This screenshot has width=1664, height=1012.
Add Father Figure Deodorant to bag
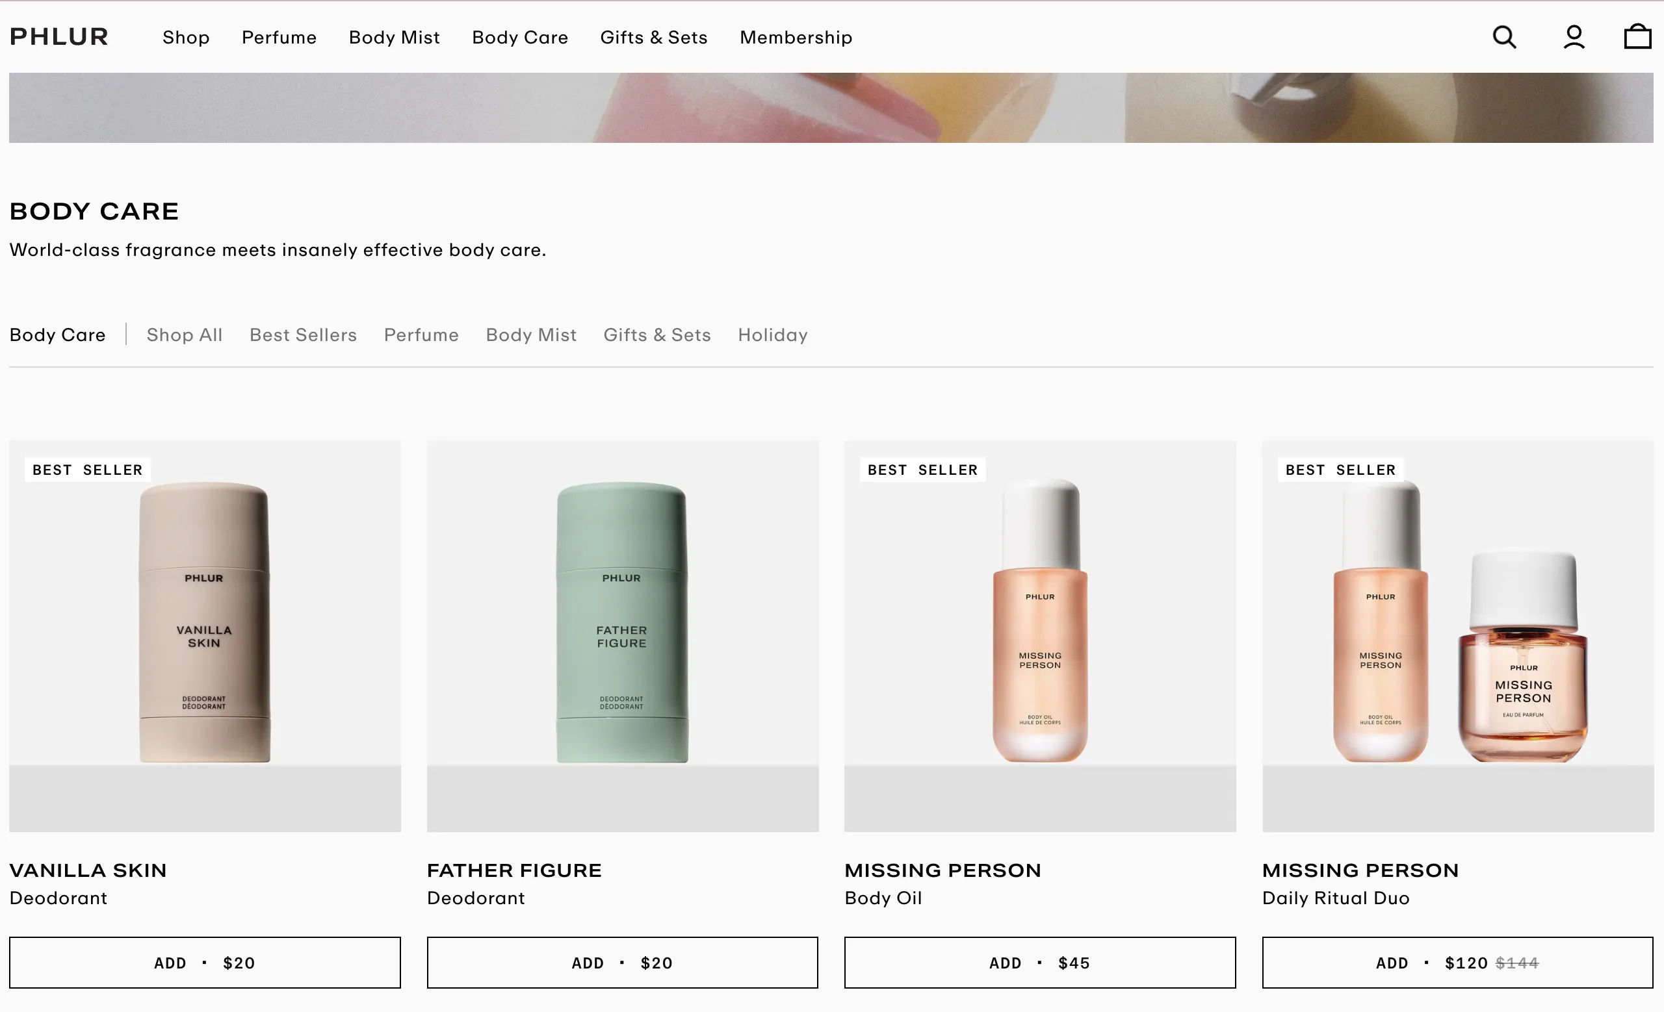tap(622, 963)
